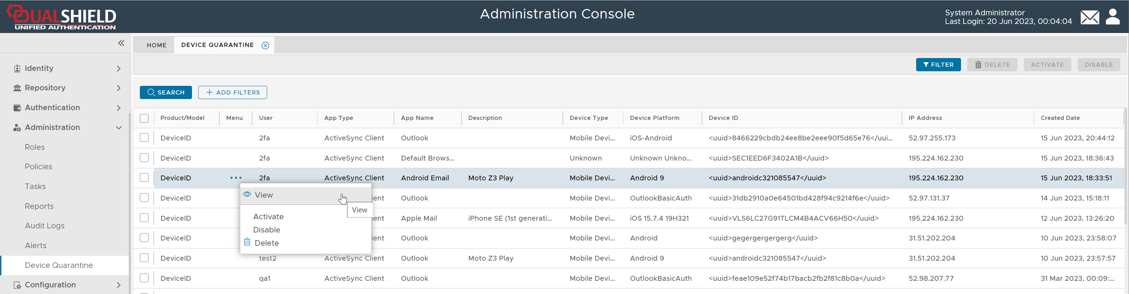Close the Device Quarantine tab
The image size is (1129, 294).
coord(265,46)
